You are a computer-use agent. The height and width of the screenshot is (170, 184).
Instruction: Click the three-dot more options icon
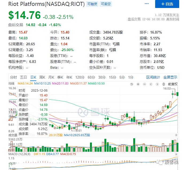coord(147,4)
